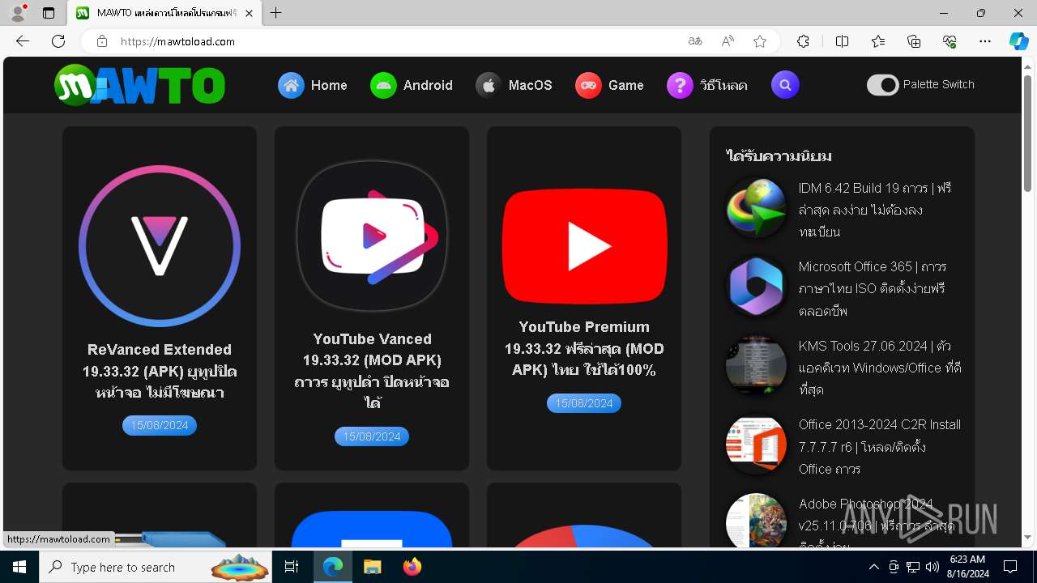Click the green Android icon

point(383,85)
